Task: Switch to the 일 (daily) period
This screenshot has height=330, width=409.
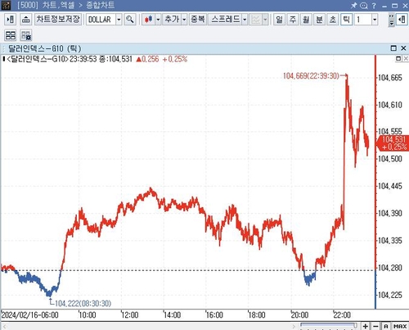Action: pos(279,20)
